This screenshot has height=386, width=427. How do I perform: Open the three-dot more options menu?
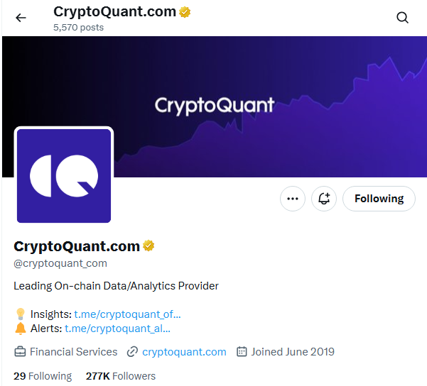293,199
